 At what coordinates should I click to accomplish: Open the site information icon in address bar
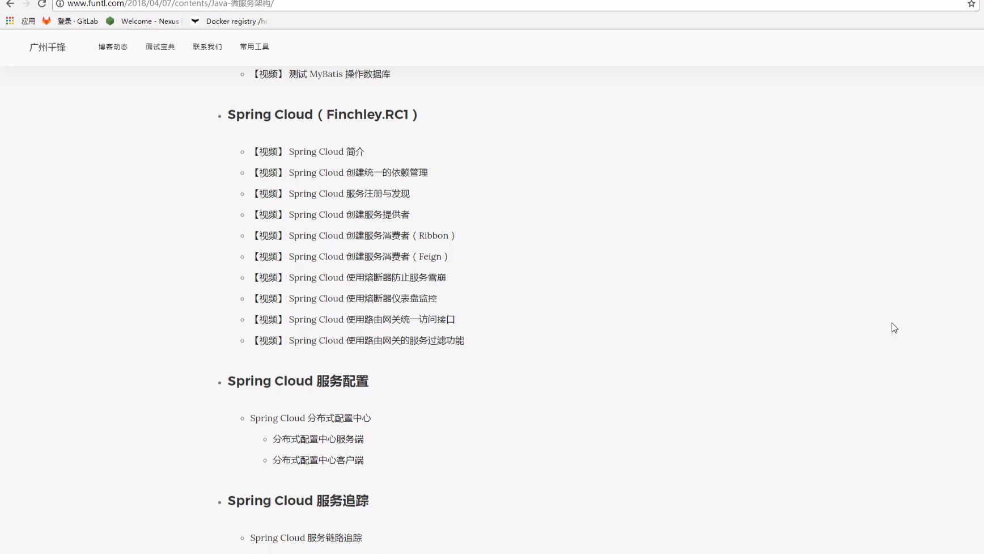click(x=60, y=4)
